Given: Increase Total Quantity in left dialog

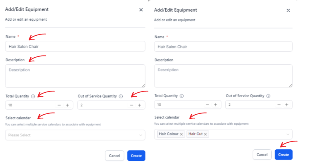Looking at the screenshot, I should [x=67, y=105].
